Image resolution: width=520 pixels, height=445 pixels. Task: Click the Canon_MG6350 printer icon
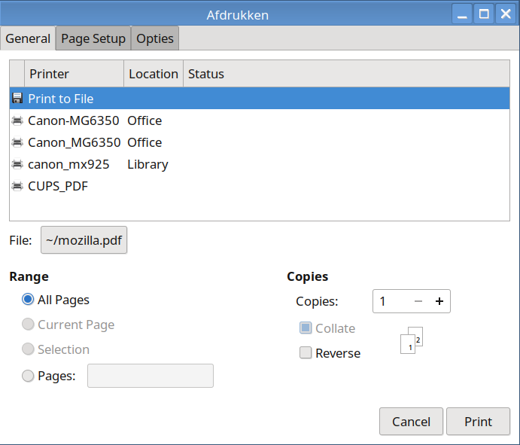pos(17,142)
